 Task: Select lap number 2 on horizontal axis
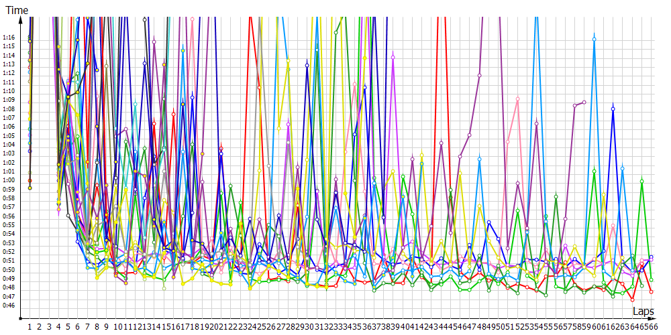(x=40, y=327)
